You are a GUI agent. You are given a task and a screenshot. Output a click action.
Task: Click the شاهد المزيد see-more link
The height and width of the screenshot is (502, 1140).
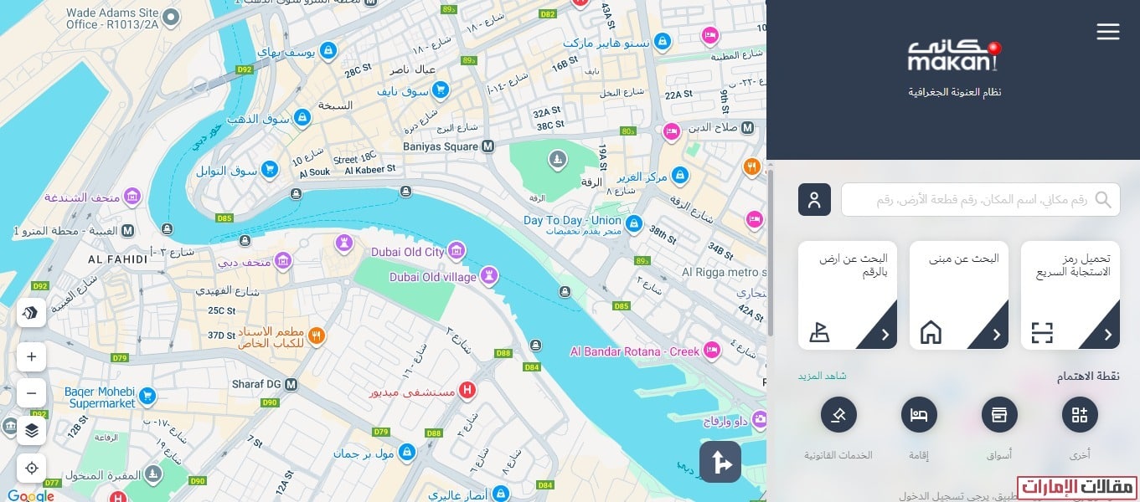pyautogui.click(x=823, y=376)
